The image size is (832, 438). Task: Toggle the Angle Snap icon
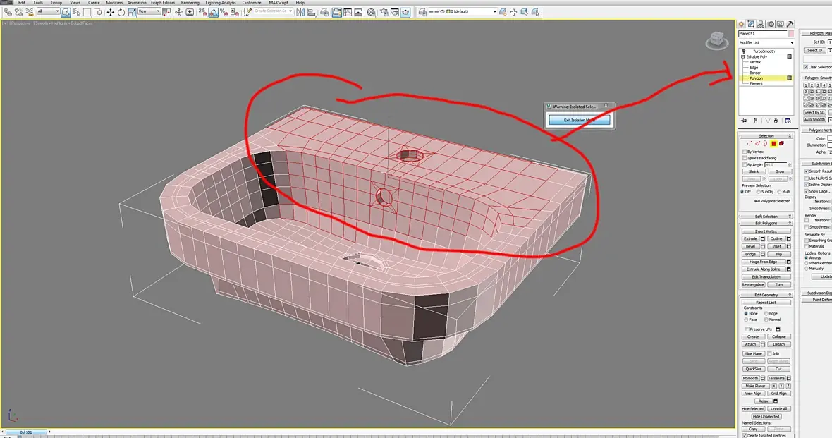click(x=213, y=12)
